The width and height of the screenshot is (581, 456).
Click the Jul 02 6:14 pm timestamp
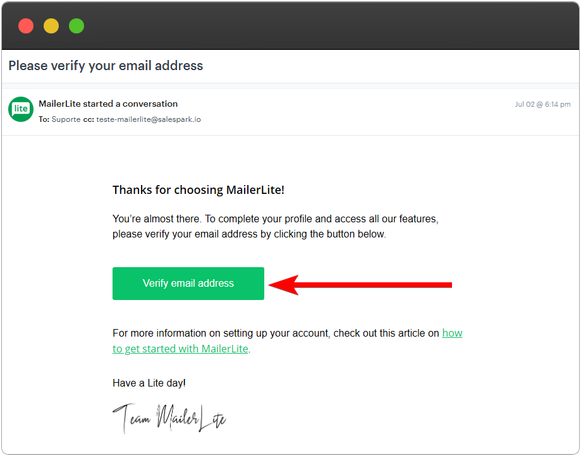542,104
